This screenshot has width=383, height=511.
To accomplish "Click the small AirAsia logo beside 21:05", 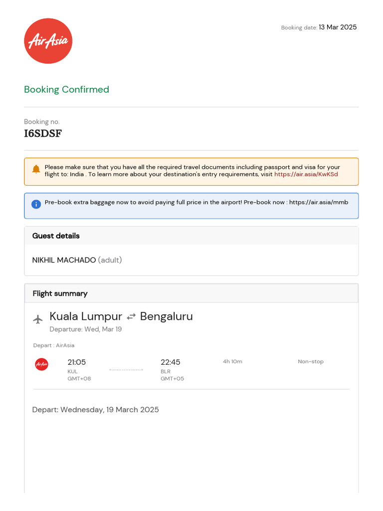I will (42, 365).
